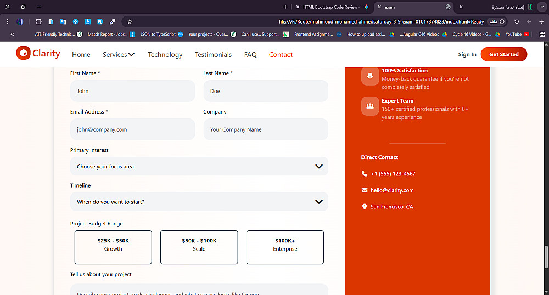The width and height of the screenshot is (549, 295).
Task: Click the blue 'FI' extension icon
Action: point(100,22)
